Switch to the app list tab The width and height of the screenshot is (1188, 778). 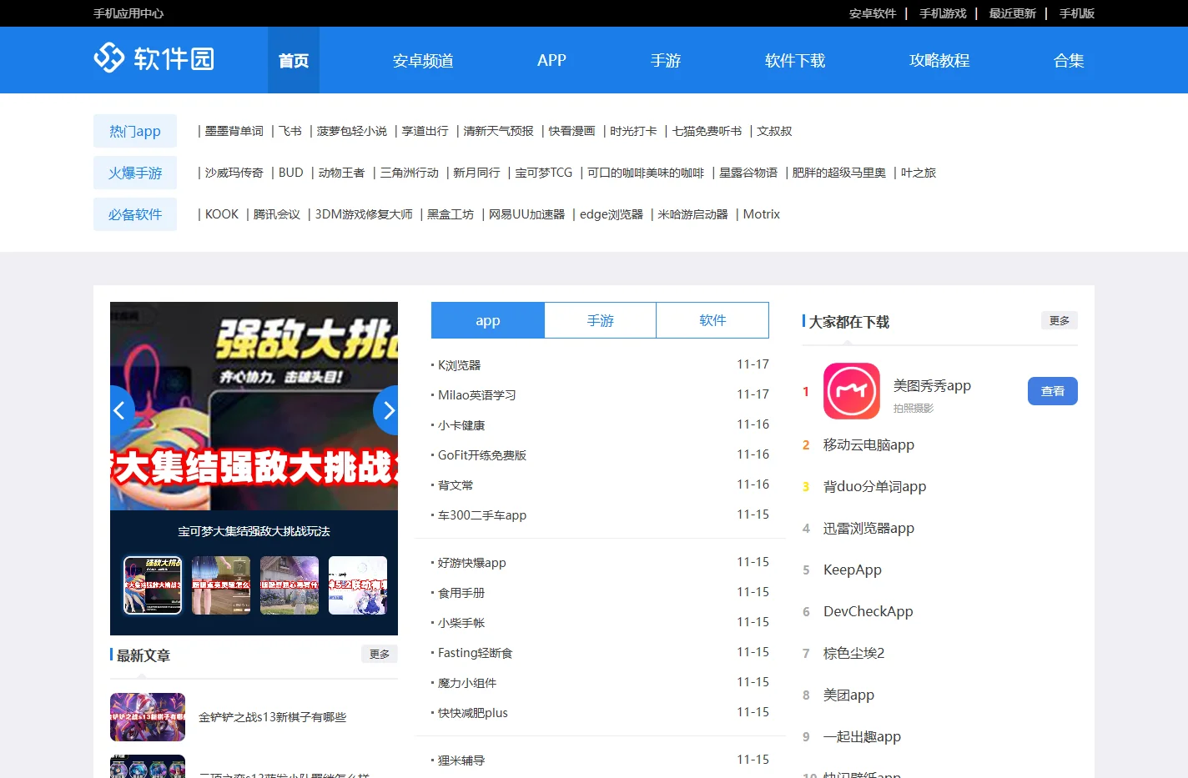(x=488, y=320)
